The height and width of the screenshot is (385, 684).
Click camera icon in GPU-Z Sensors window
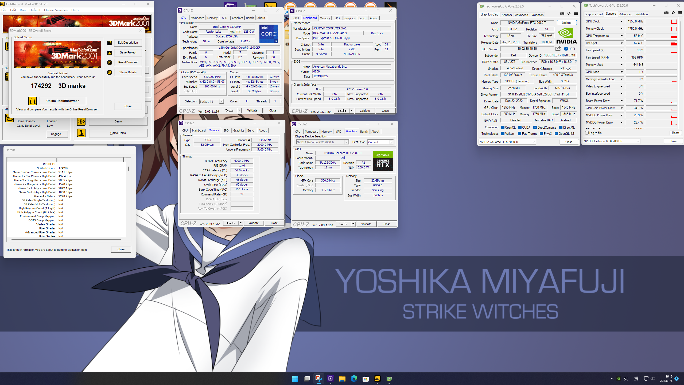666,13
